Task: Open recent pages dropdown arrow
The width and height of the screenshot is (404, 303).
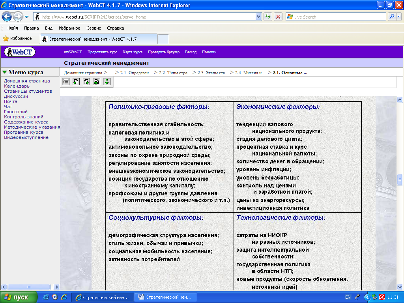Action: click(26, 17)
